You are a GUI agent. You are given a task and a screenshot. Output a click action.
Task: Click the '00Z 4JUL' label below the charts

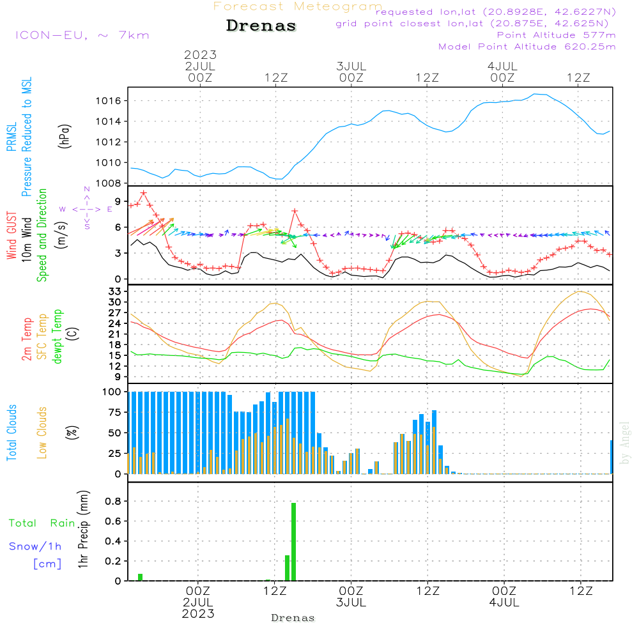click(x=504, y=597)
